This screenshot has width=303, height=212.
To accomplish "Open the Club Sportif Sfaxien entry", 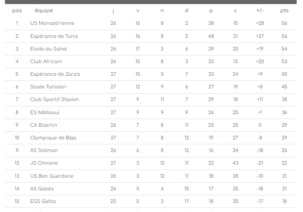I will 55,99.
